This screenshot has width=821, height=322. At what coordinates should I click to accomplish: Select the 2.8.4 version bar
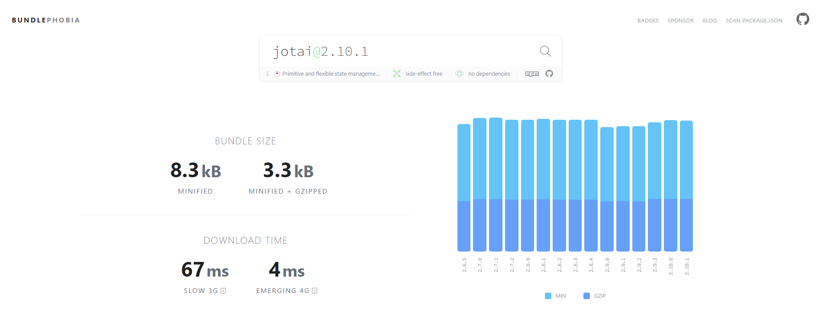(591, 185)
